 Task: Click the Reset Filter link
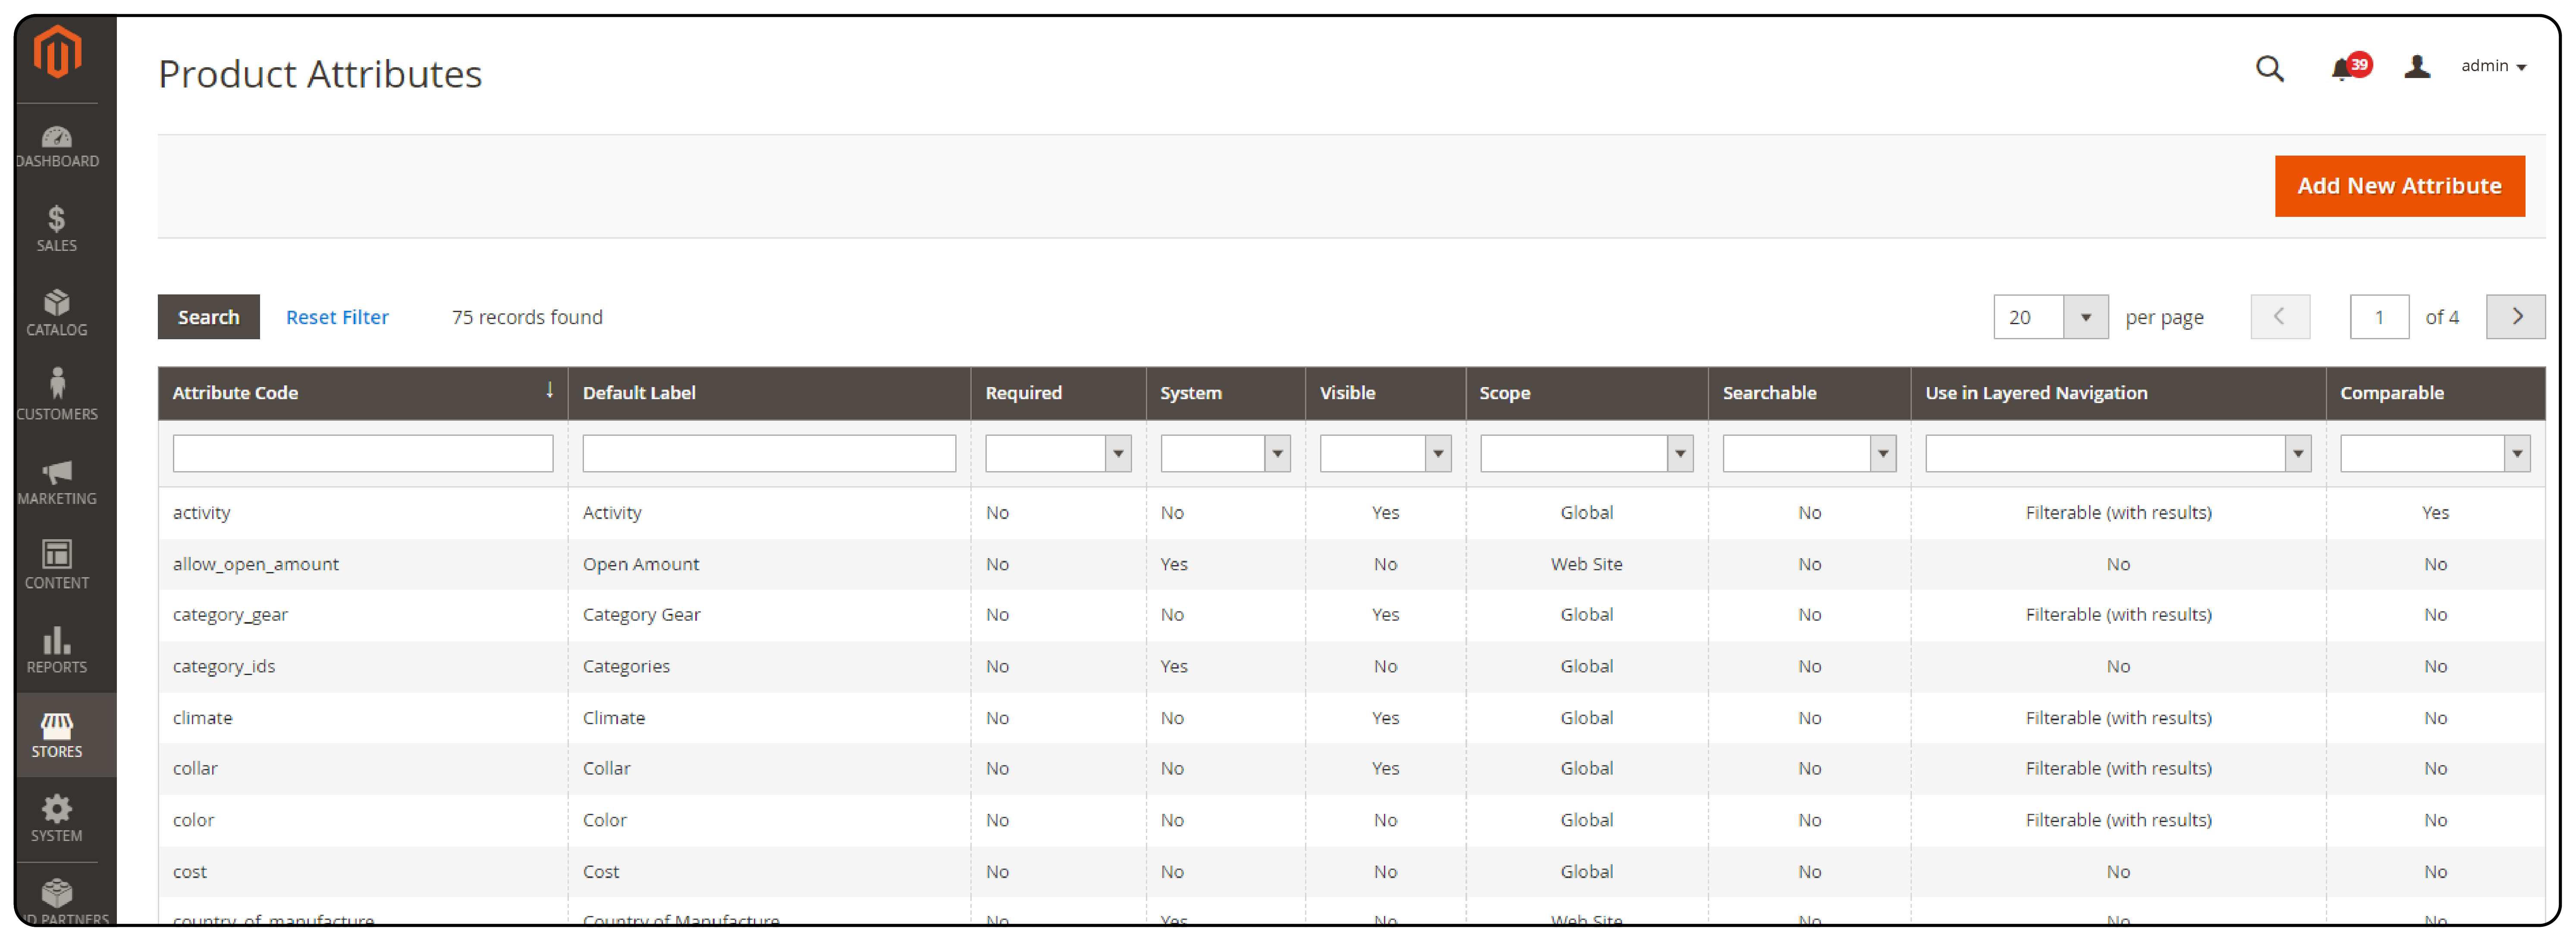click(x=337, y=317)
